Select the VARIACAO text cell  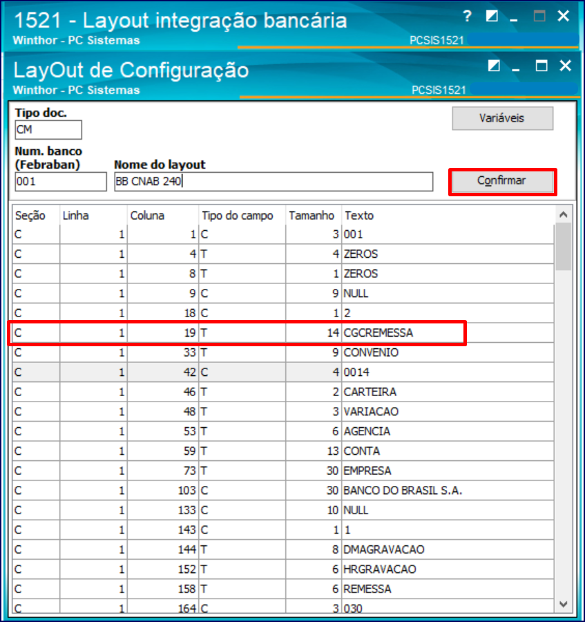click(448, 412)
